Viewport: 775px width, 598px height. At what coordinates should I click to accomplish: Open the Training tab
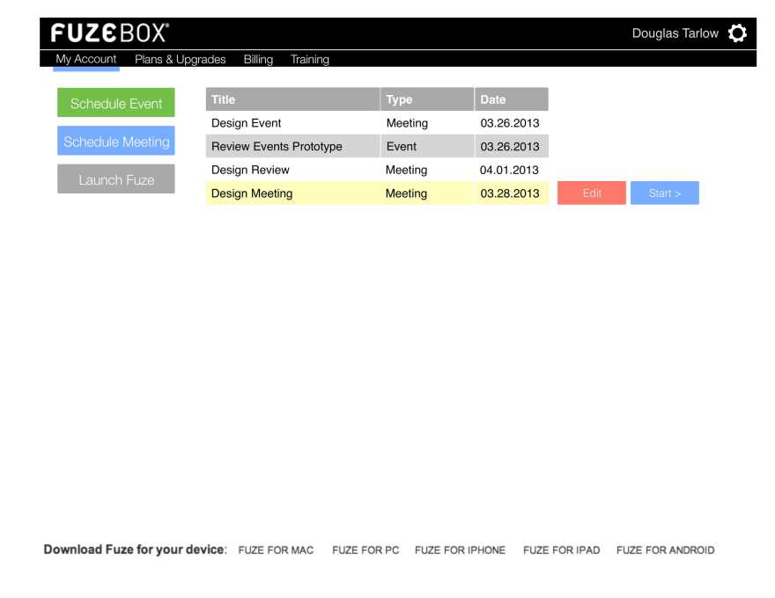[x=310, y=60]
